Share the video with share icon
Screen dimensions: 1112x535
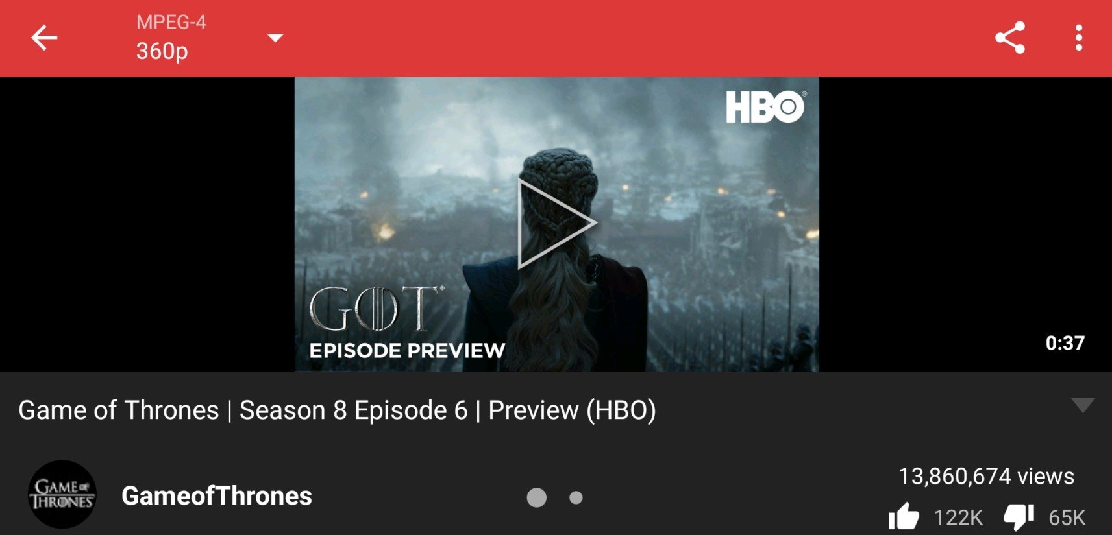pyautogui.click(x=1010, y=38)
